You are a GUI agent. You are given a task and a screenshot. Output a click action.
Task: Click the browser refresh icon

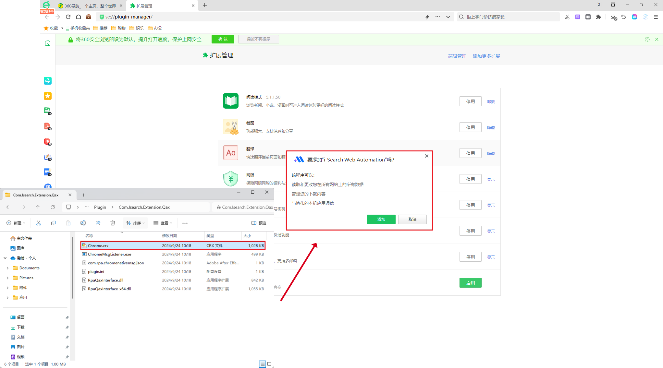coord(68,17)
